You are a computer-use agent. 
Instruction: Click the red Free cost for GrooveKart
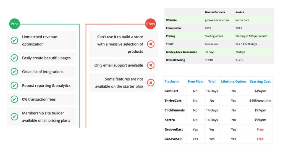tap(260, 129)
